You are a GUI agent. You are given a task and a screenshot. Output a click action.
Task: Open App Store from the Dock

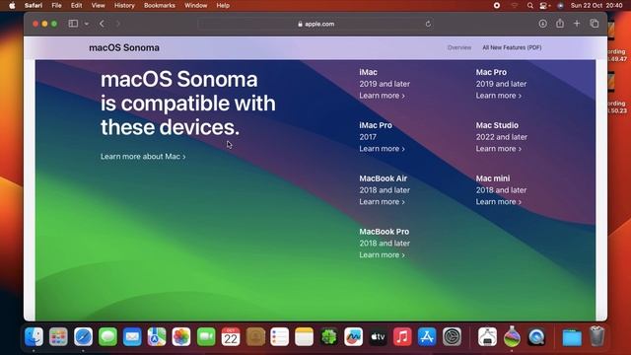[427, 336]
